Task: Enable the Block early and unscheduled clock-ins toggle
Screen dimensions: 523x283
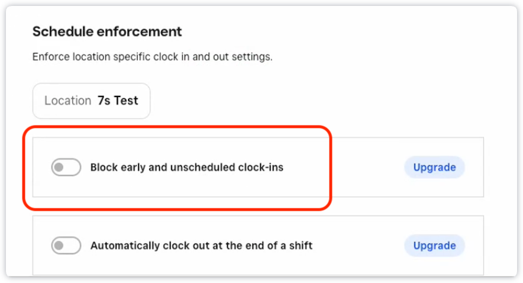Action: (66, 168)
